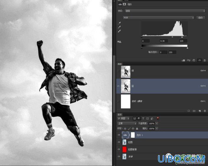Hide the 背景 layer eye
This screenshot has width=208, height=166.
point(119,157)
